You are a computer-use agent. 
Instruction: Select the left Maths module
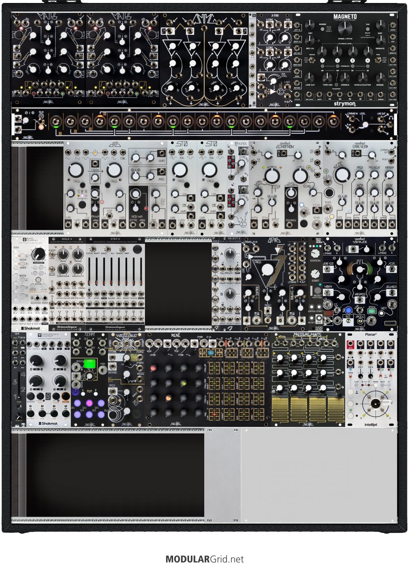click(x=49, y=60)
